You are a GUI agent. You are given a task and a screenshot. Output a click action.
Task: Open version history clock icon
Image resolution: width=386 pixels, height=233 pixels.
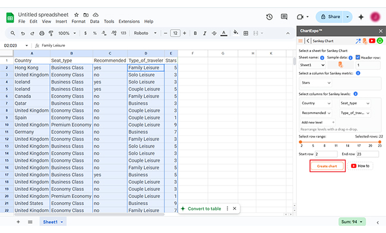click(270, 17)
